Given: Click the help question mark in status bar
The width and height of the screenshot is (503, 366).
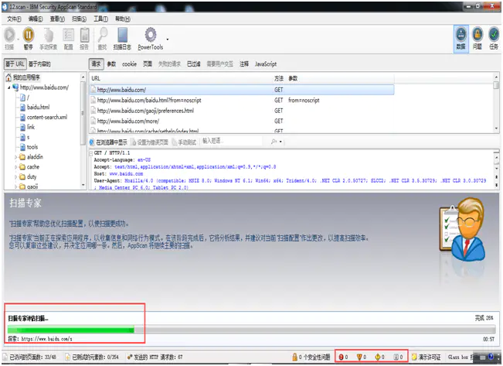Looking at the screenshot, I should pyautogui.click(x=491, y=357).
